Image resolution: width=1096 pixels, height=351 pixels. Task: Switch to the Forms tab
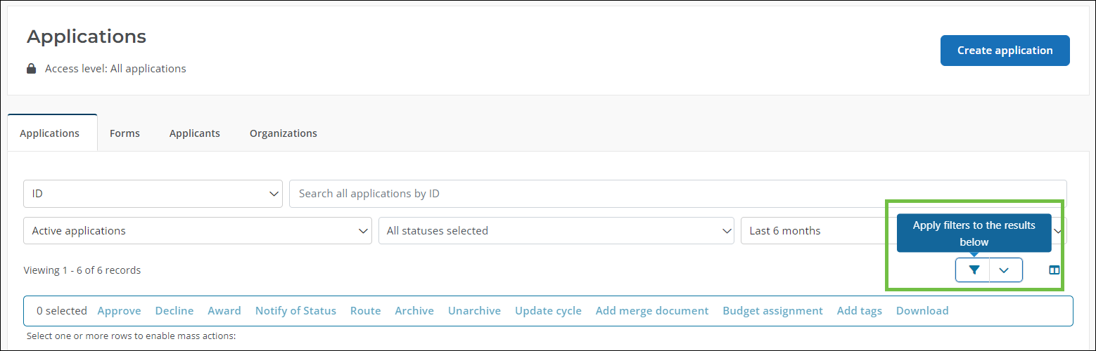[125, 133]
